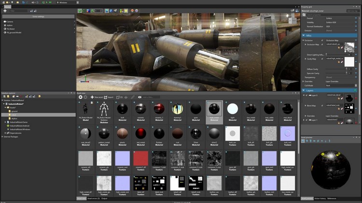This screenshot has width=362, height=203.
Task: Collapse the Layers section in Property grid
Action: click(x=304, y=90)
